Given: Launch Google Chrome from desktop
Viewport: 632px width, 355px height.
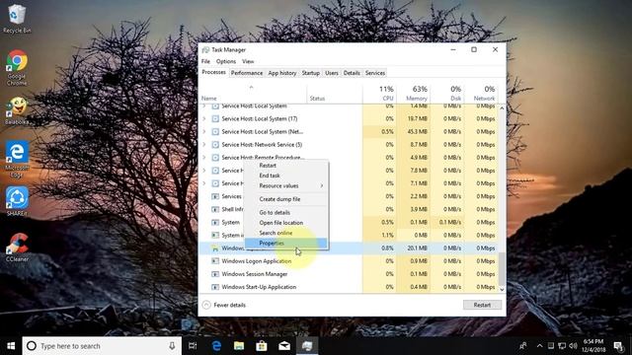Looking at the screenshot, I should click(x=17, y=67).
